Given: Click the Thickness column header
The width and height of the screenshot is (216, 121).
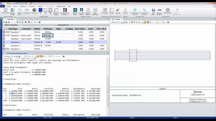Looking at the screenshot, I should [48, 29].
